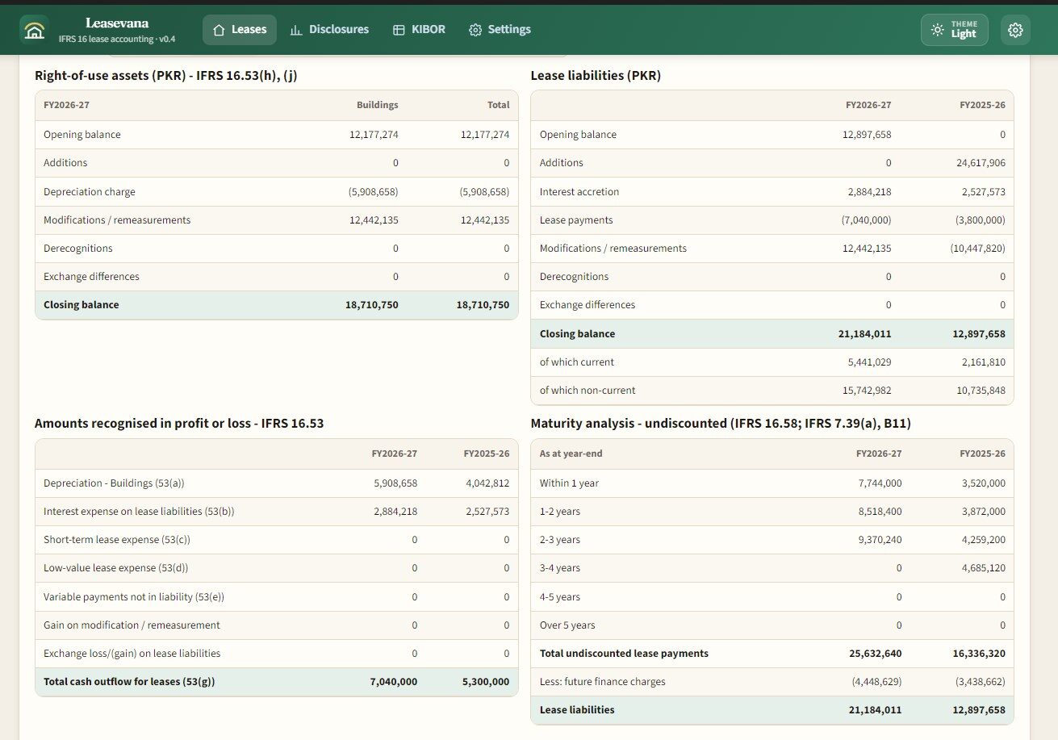The width and height of the screenshot is (1058, 740).
Task: Select the Exchange loss/(gain) on lease liabilities row
Action: [277, 654]
